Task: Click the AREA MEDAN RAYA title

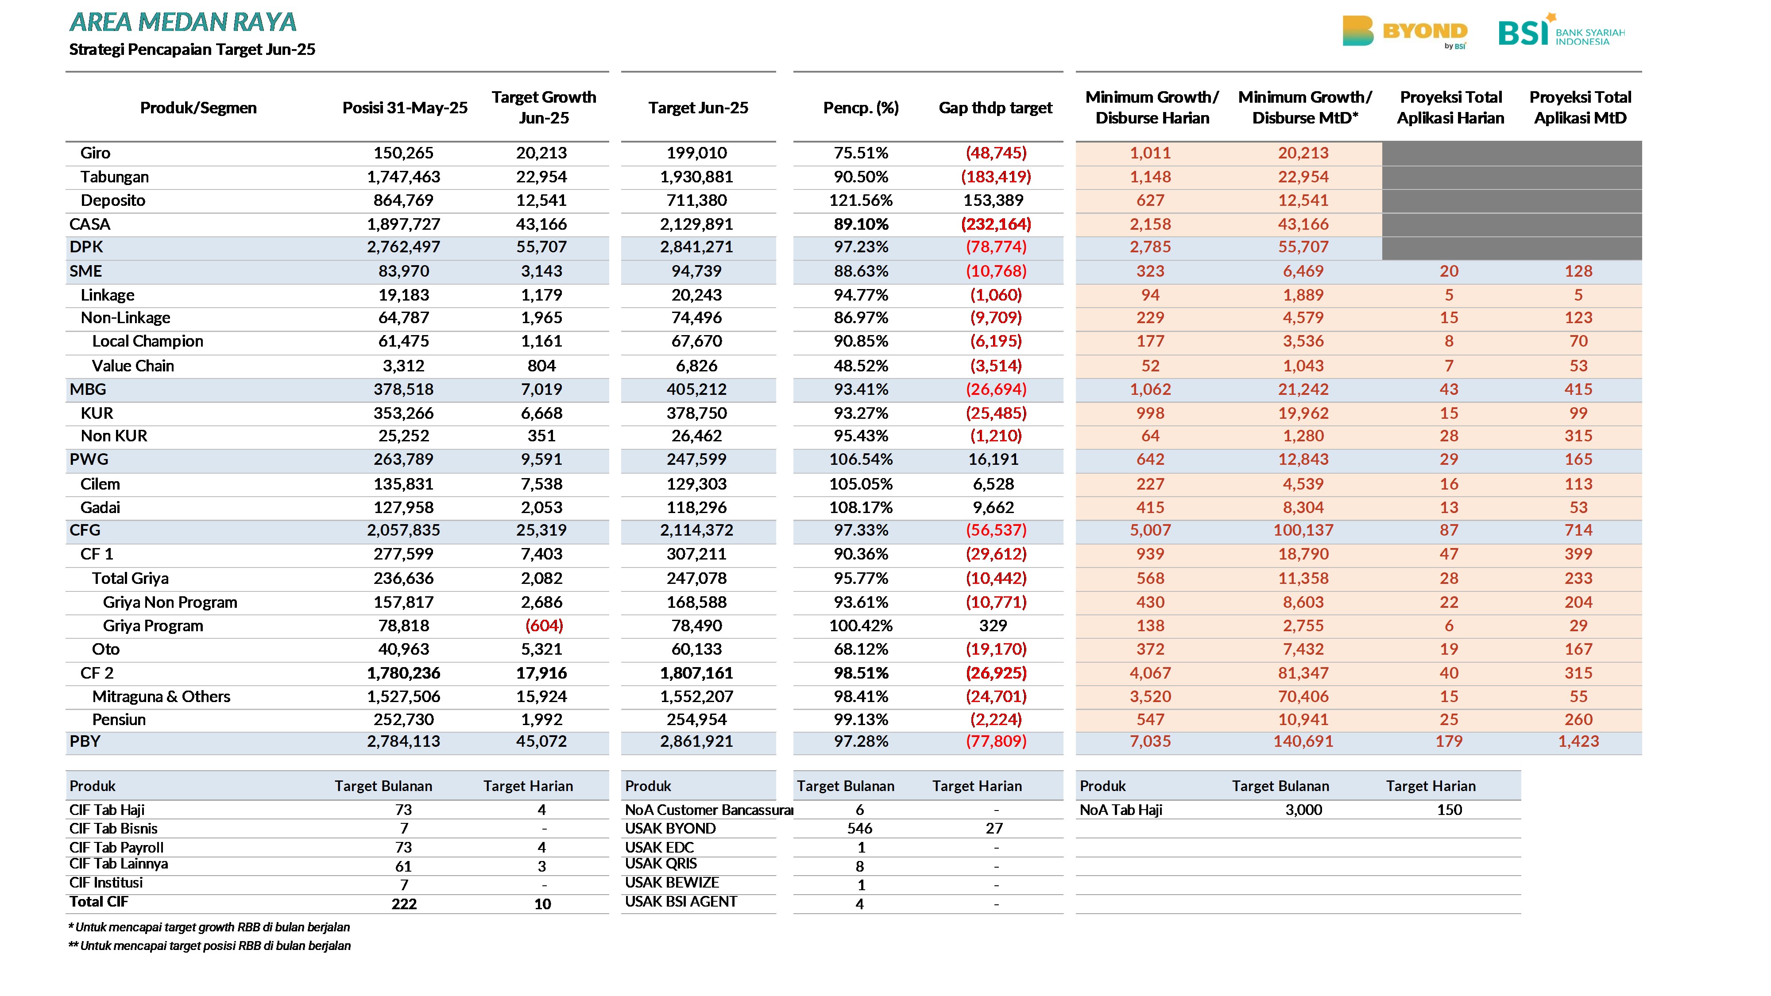Action: click(x=183, y=22)
